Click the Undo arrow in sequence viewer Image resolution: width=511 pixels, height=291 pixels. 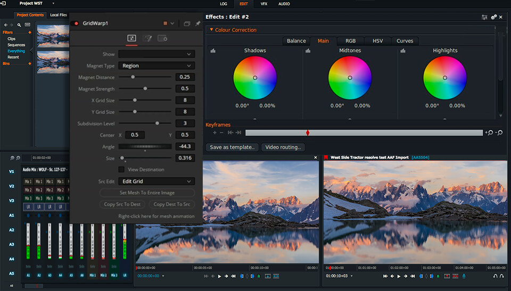click(x=496, y=276)
